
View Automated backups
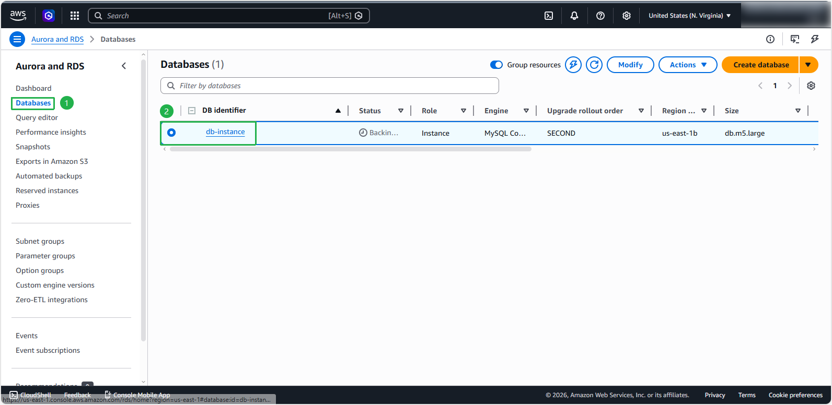tap(49, 176)
